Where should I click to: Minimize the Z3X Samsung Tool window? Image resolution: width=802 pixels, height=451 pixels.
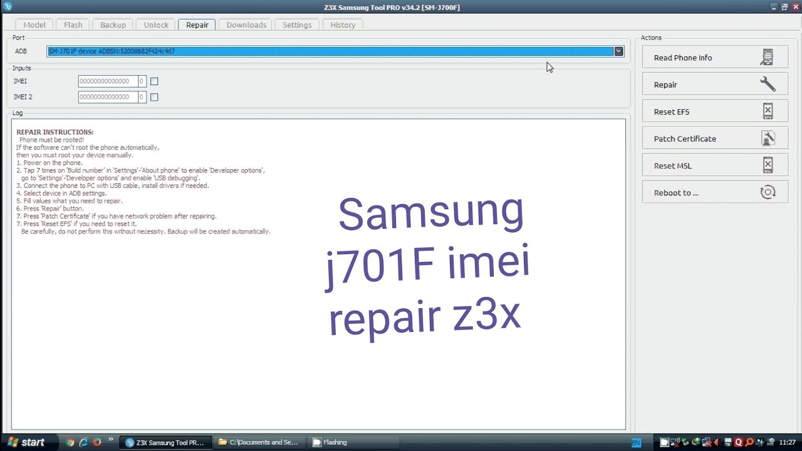pos(774,6)
